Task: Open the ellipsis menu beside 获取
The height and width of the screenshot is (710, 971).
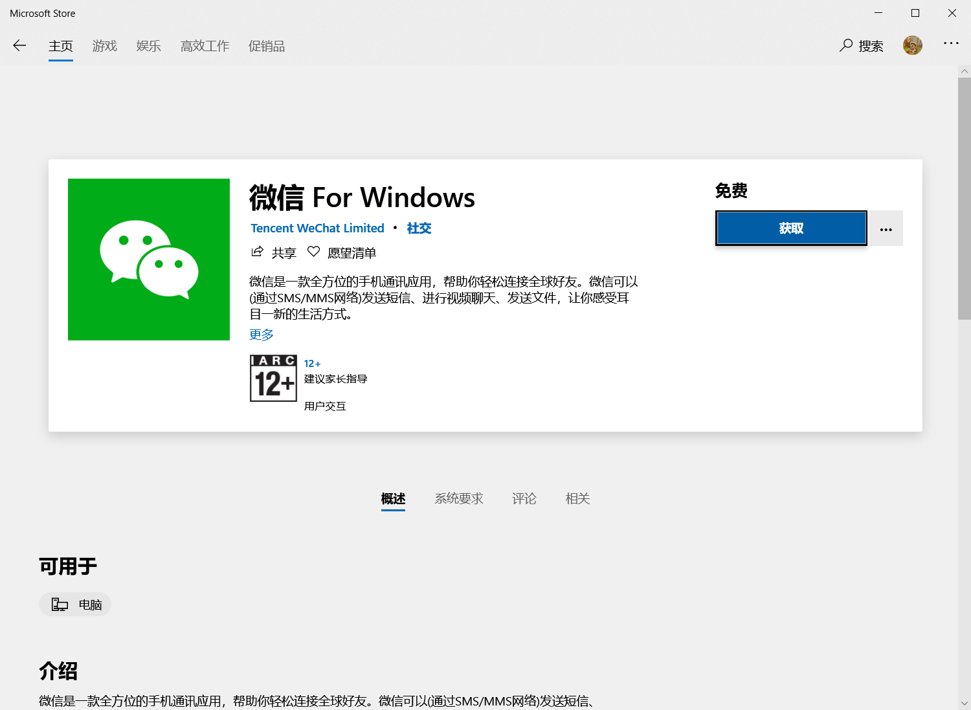Action: pos(886,228)
